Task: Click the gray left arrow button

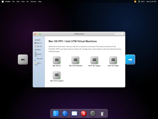Action: click(x=23, y=59)
